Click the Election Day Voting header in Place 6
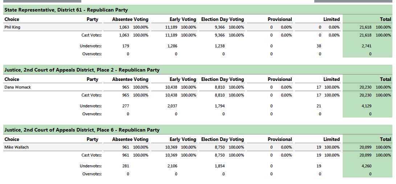 (223, 140)
